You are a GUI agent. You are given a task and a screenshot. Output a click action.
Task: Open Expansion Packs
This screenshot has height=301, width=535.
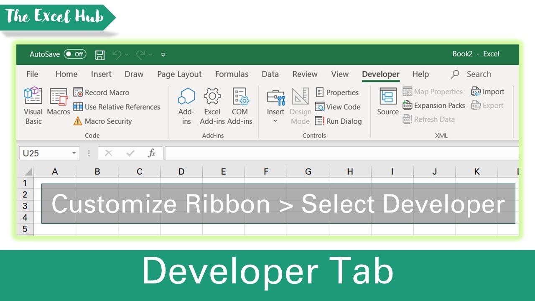(434, 105)
